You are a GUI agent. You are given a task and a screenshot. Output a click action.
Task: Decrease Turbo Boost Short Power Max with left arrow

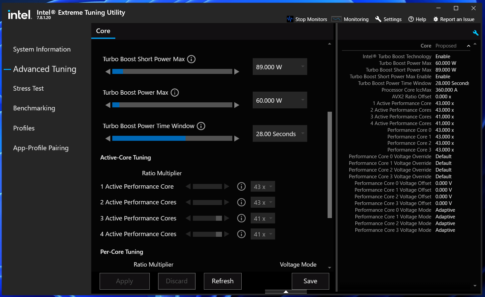pyautogui.click(x=108, y=72)
